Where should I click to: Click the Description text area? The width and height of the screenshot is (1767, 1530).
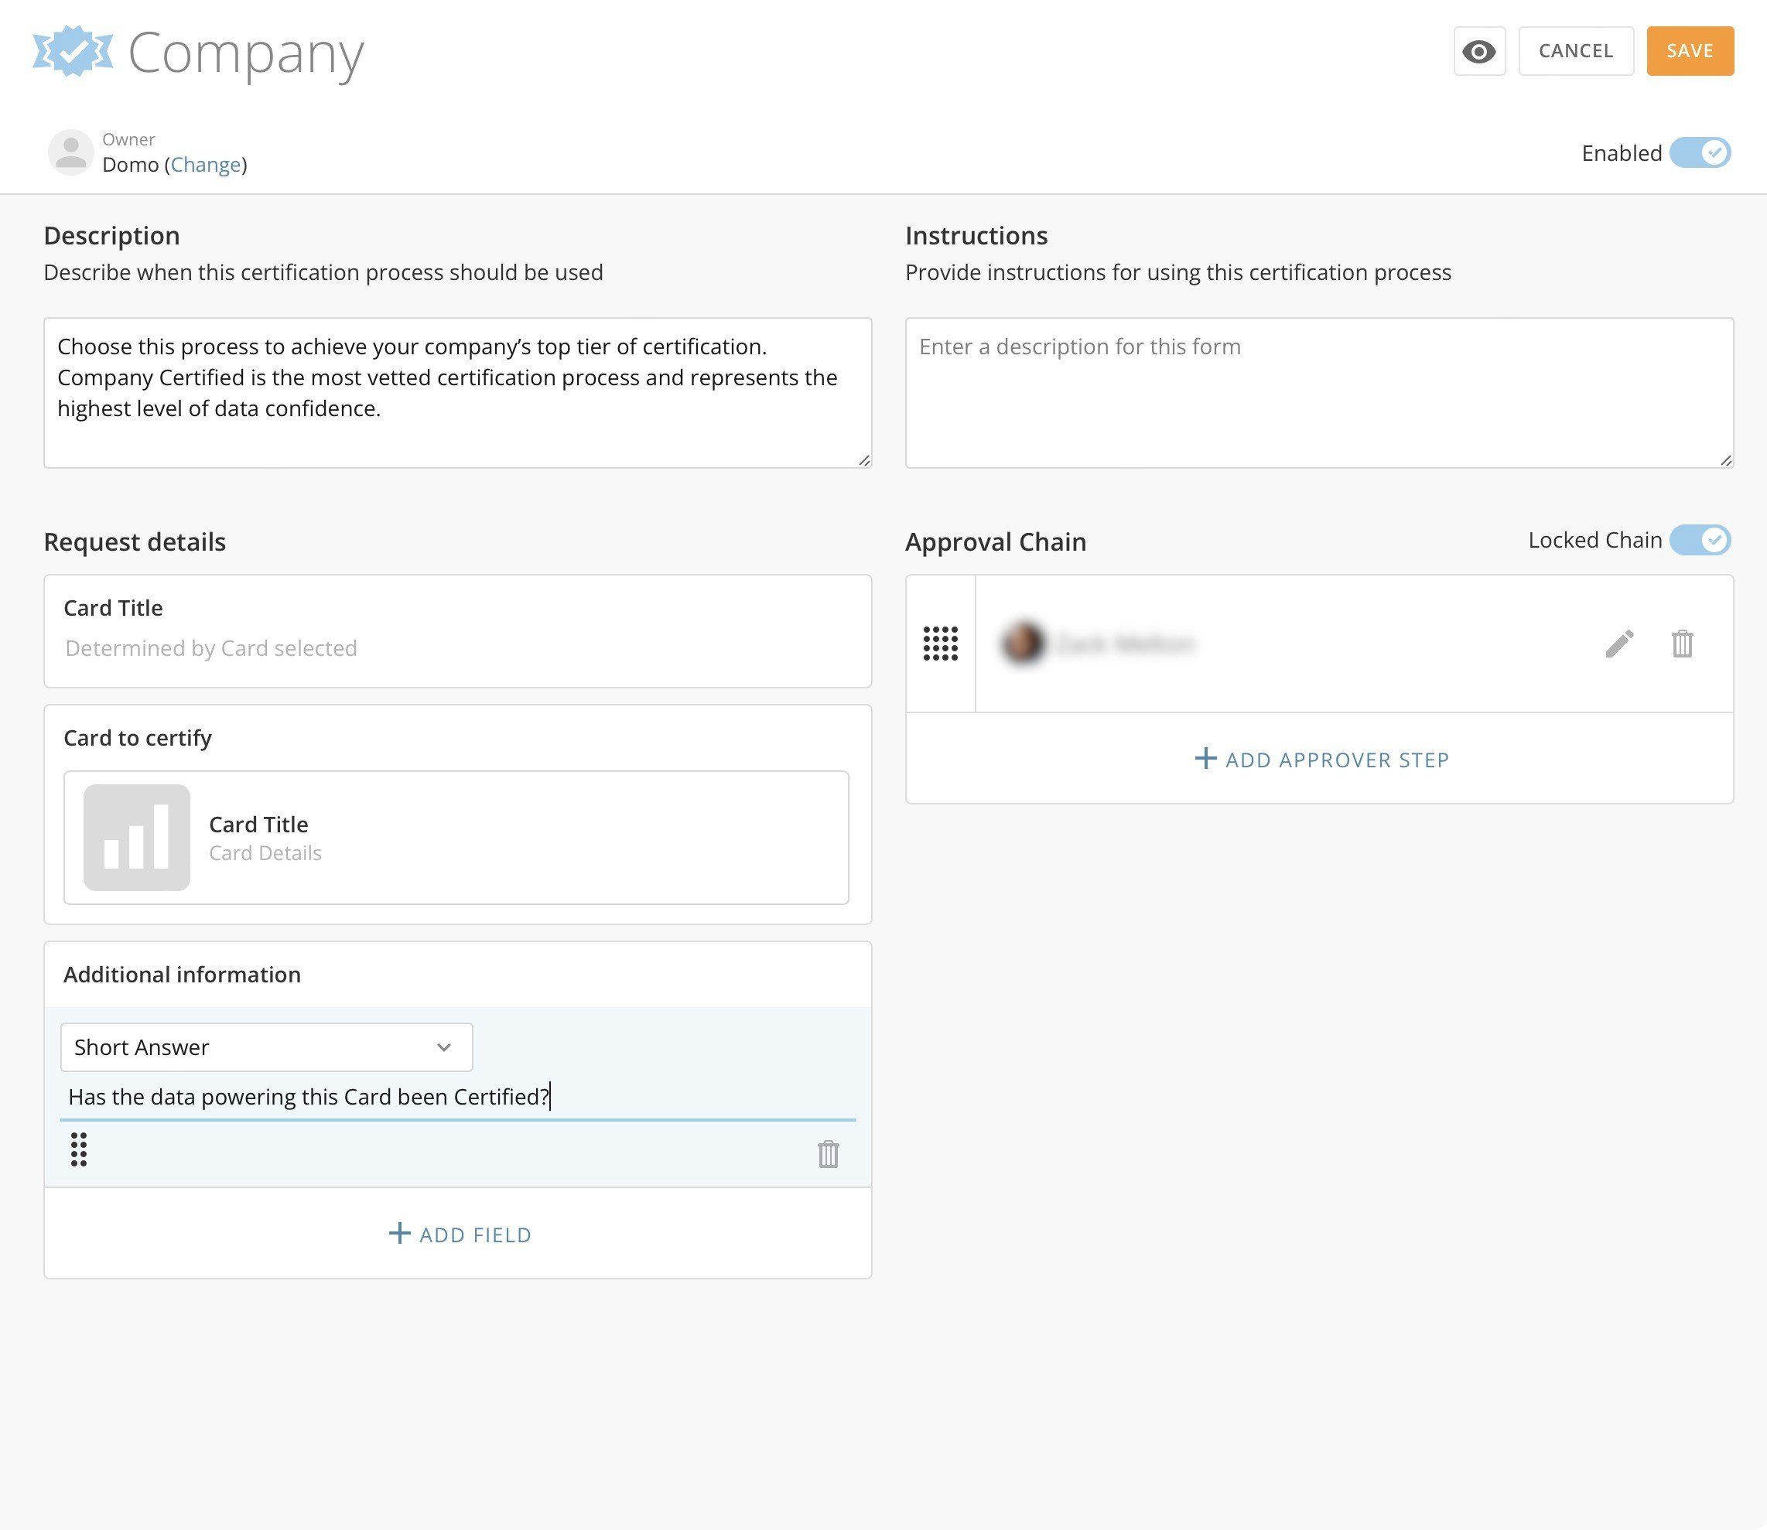(x=457, y=393)
